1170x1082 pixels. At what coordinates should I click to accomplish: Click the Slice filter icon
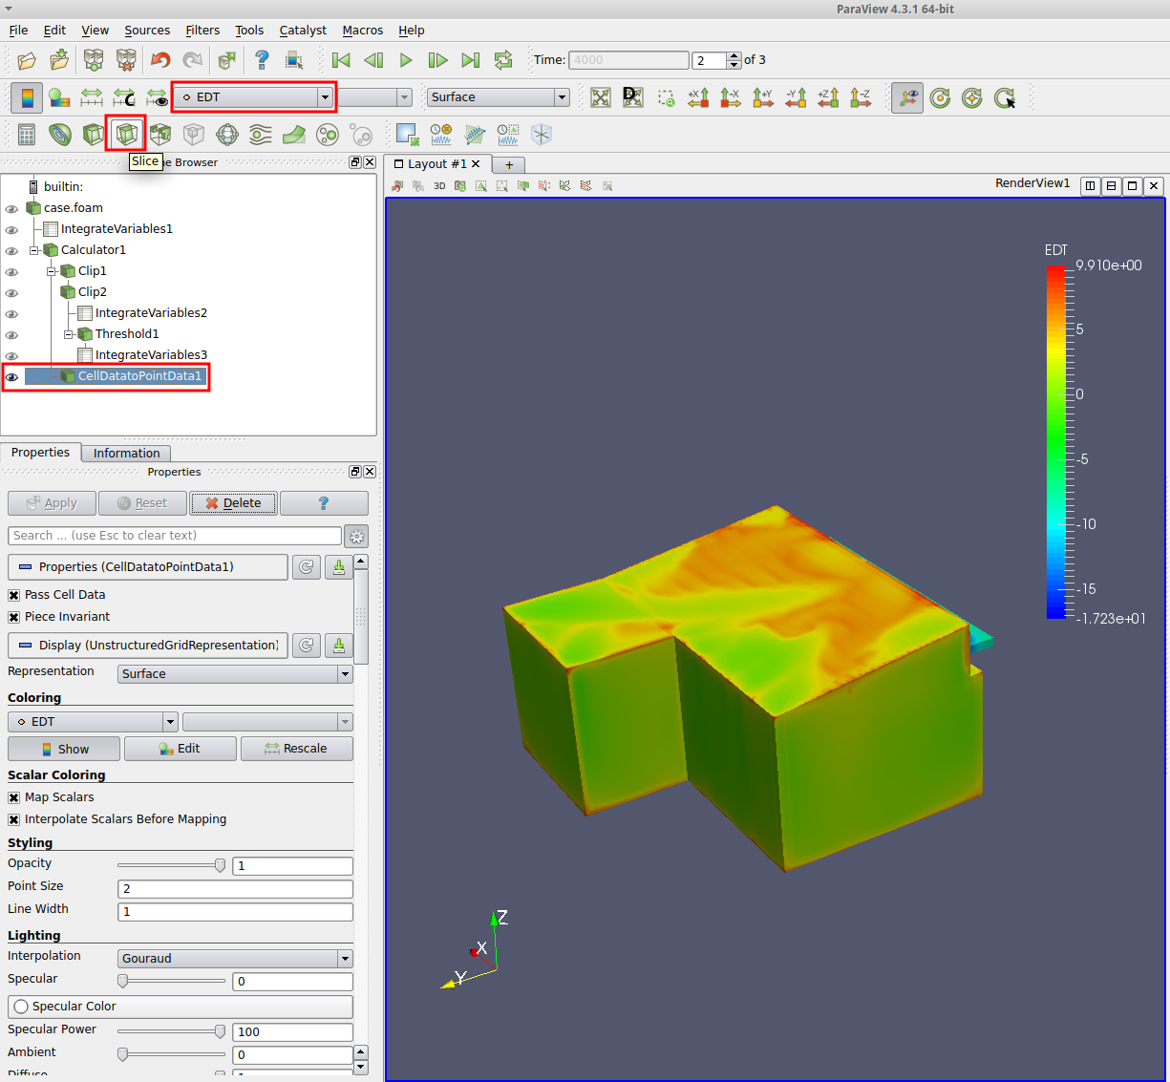point(126,134)
